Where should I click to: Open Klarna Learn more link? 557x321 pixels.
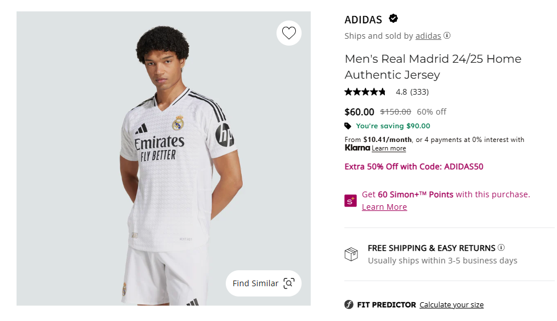(389, 148)
